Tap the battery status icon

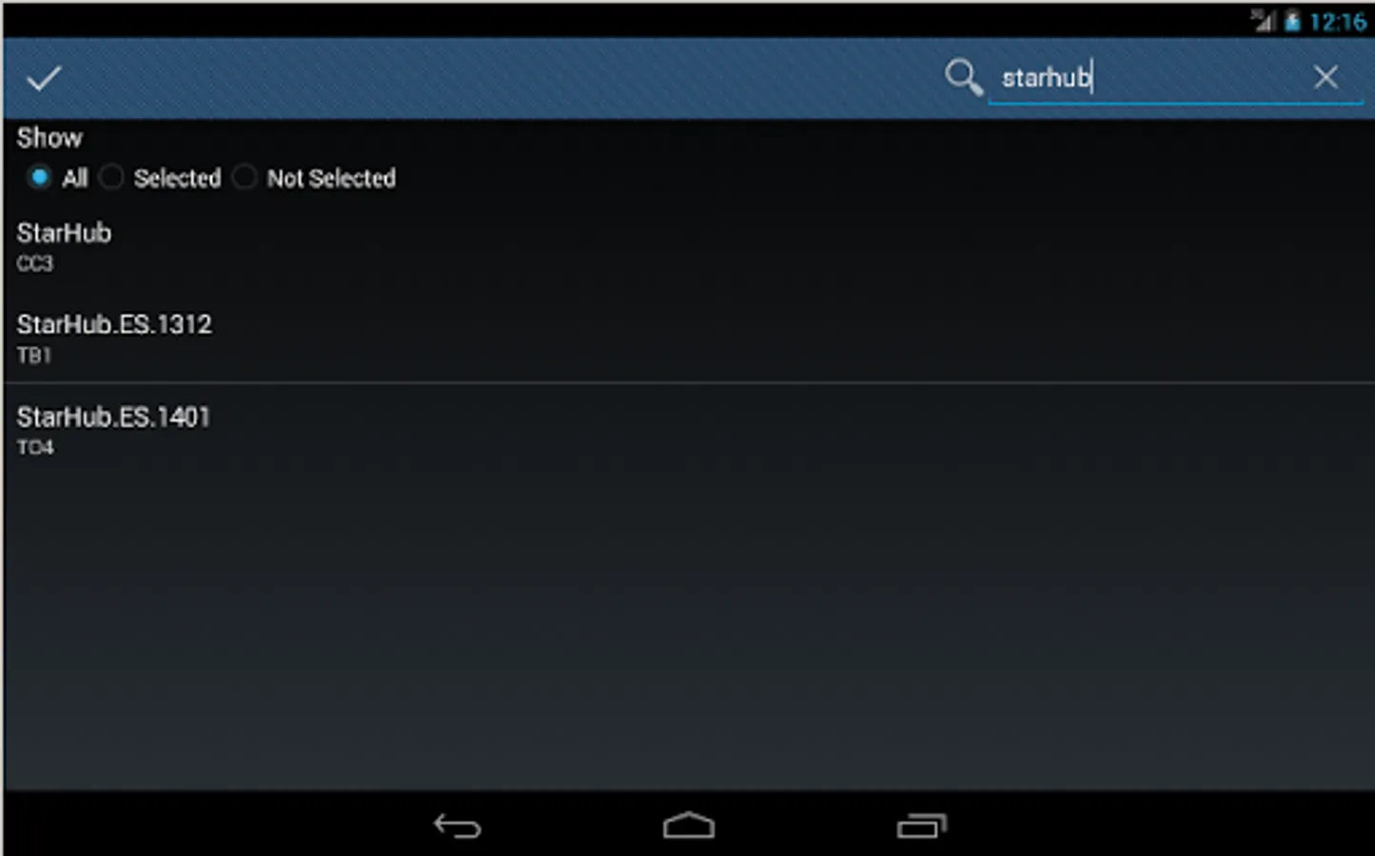tap(1292, 21)
